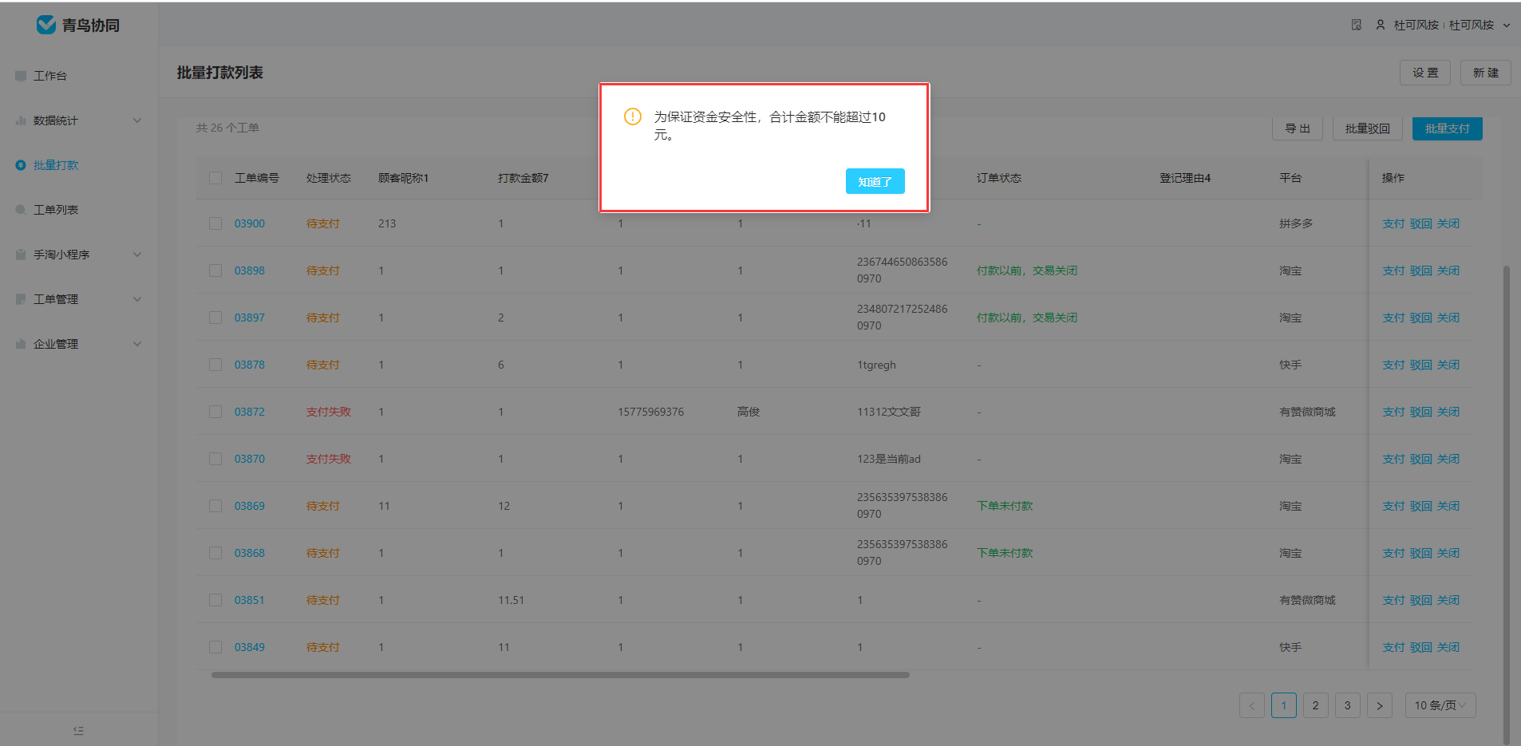Click 下单未付款 status for order 03869
1521x746 pixels.
point(1005,506)
